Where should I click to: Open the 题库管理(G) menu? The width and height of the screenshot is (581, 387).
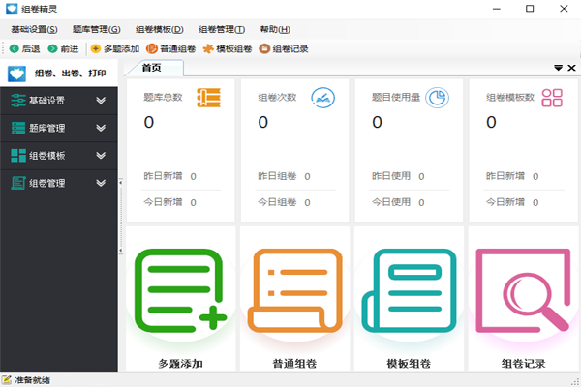tap(96, 29)
